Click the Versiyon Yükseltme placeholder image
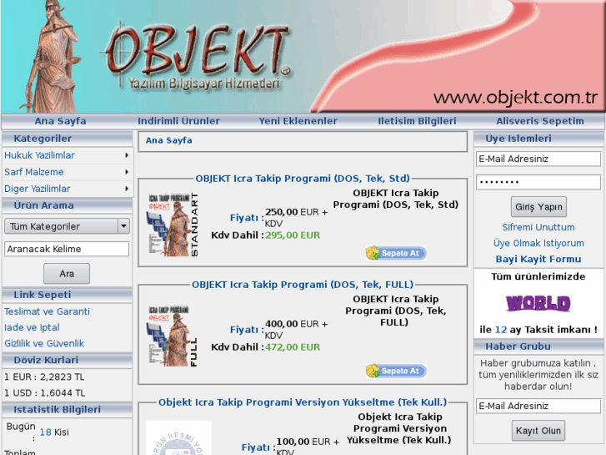This screenshot has width=606, height=455. [178, 438]
